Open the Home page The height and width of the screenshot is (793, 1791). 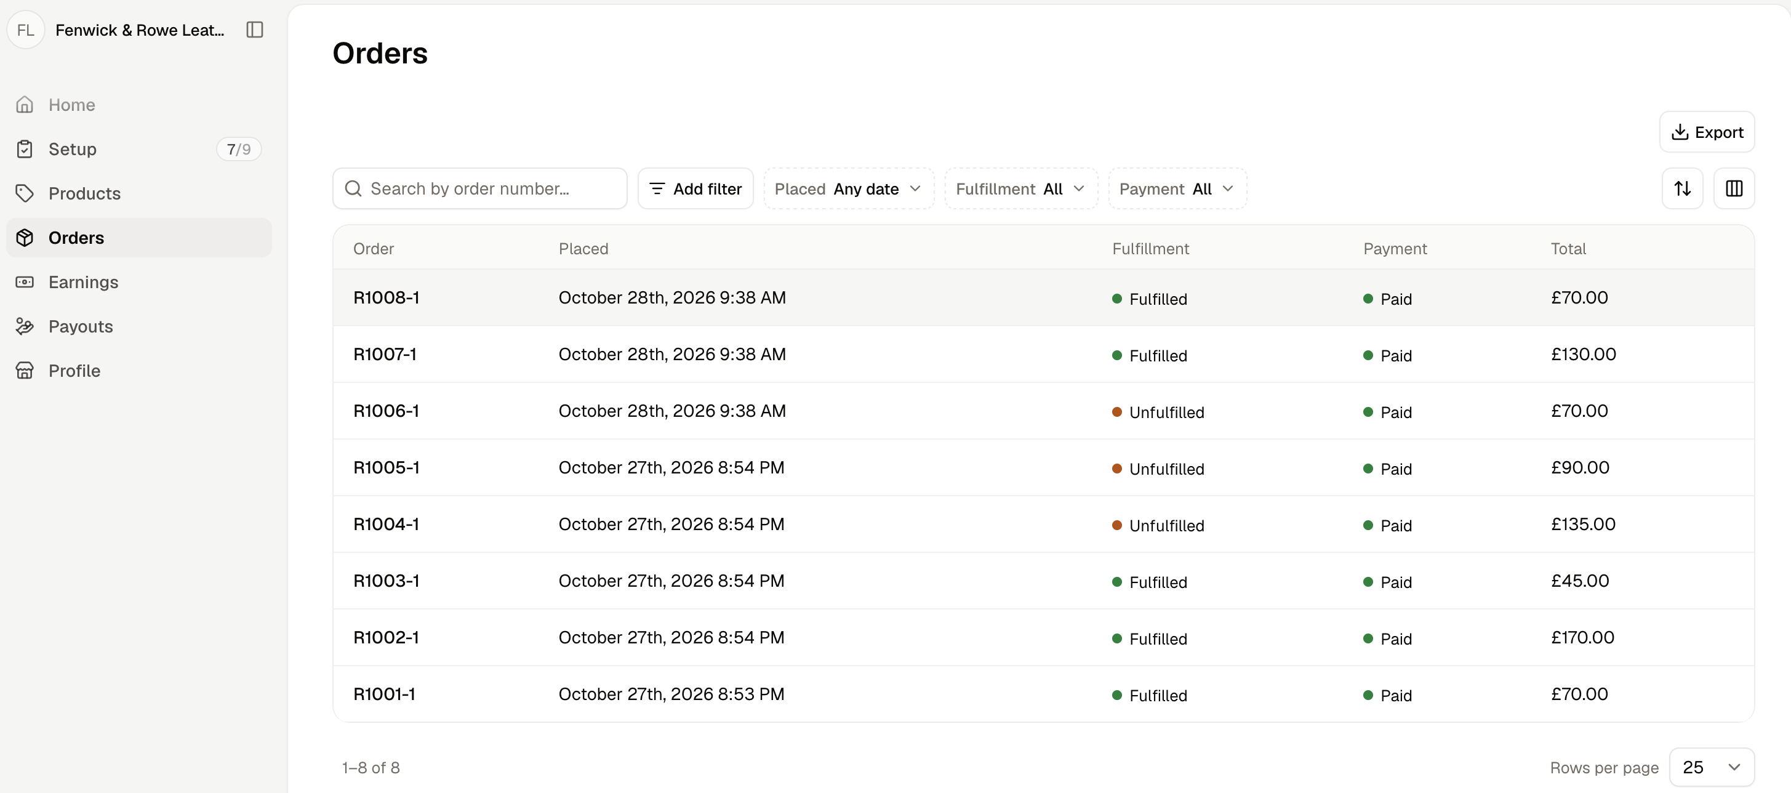pyautogui.click(x=139, y=104)
